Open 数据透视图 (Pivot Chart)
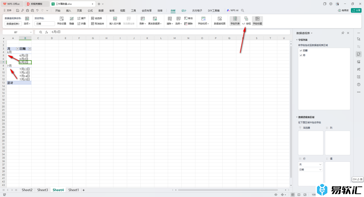364x197 pixels. (220, 21)
